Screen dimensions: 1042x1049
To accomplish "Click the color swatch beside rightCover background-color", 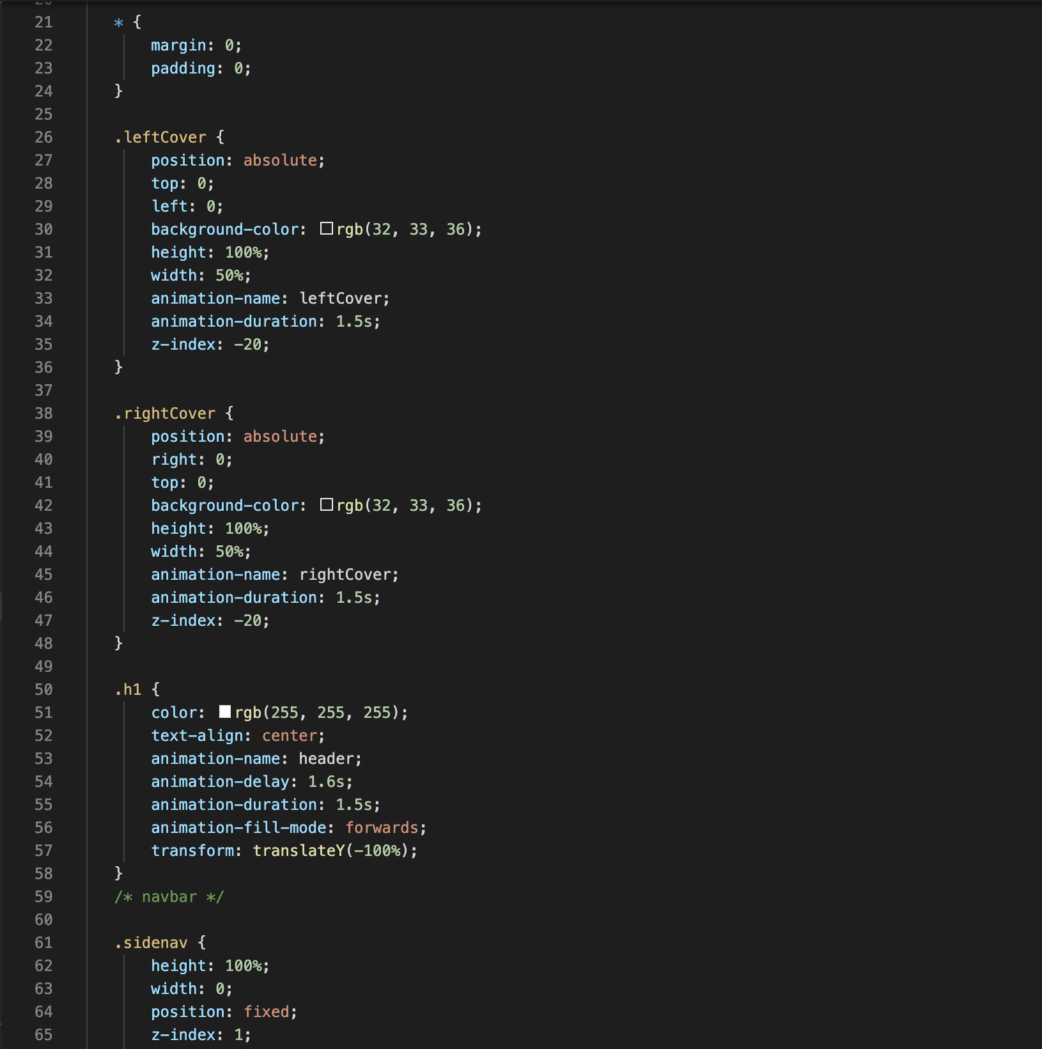I will (x=327, y=505).
